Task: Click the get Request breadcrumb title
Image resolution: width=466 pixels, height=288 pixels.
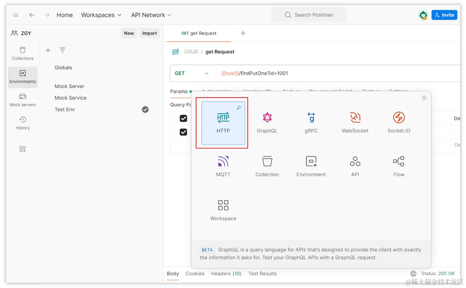Action: 220,52
